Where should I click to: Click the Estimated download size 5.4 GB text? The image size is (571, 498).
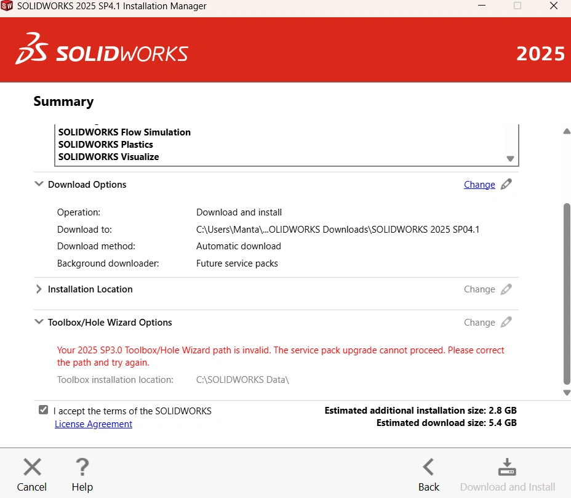(447, 423)
